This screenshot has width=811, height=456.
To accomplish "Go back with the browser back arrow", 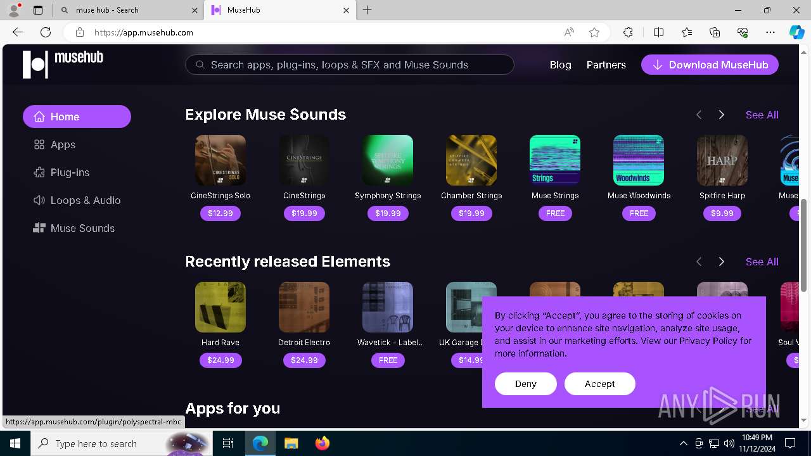I will (x=18, y=32).
